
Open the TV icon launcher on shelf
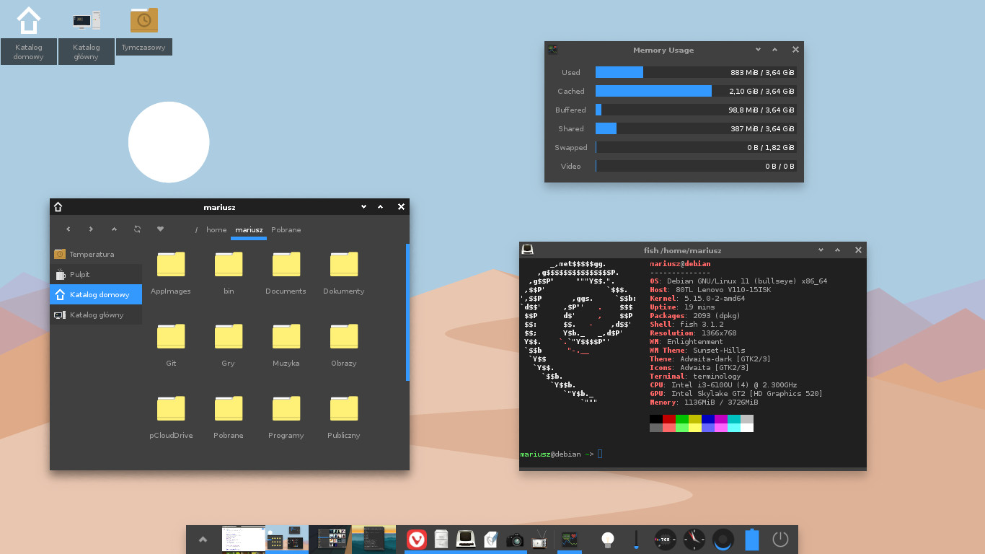tap(539, 540)
